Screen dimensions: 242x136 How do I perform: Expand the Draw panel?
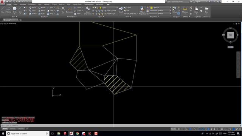click(x=14, y=17)
